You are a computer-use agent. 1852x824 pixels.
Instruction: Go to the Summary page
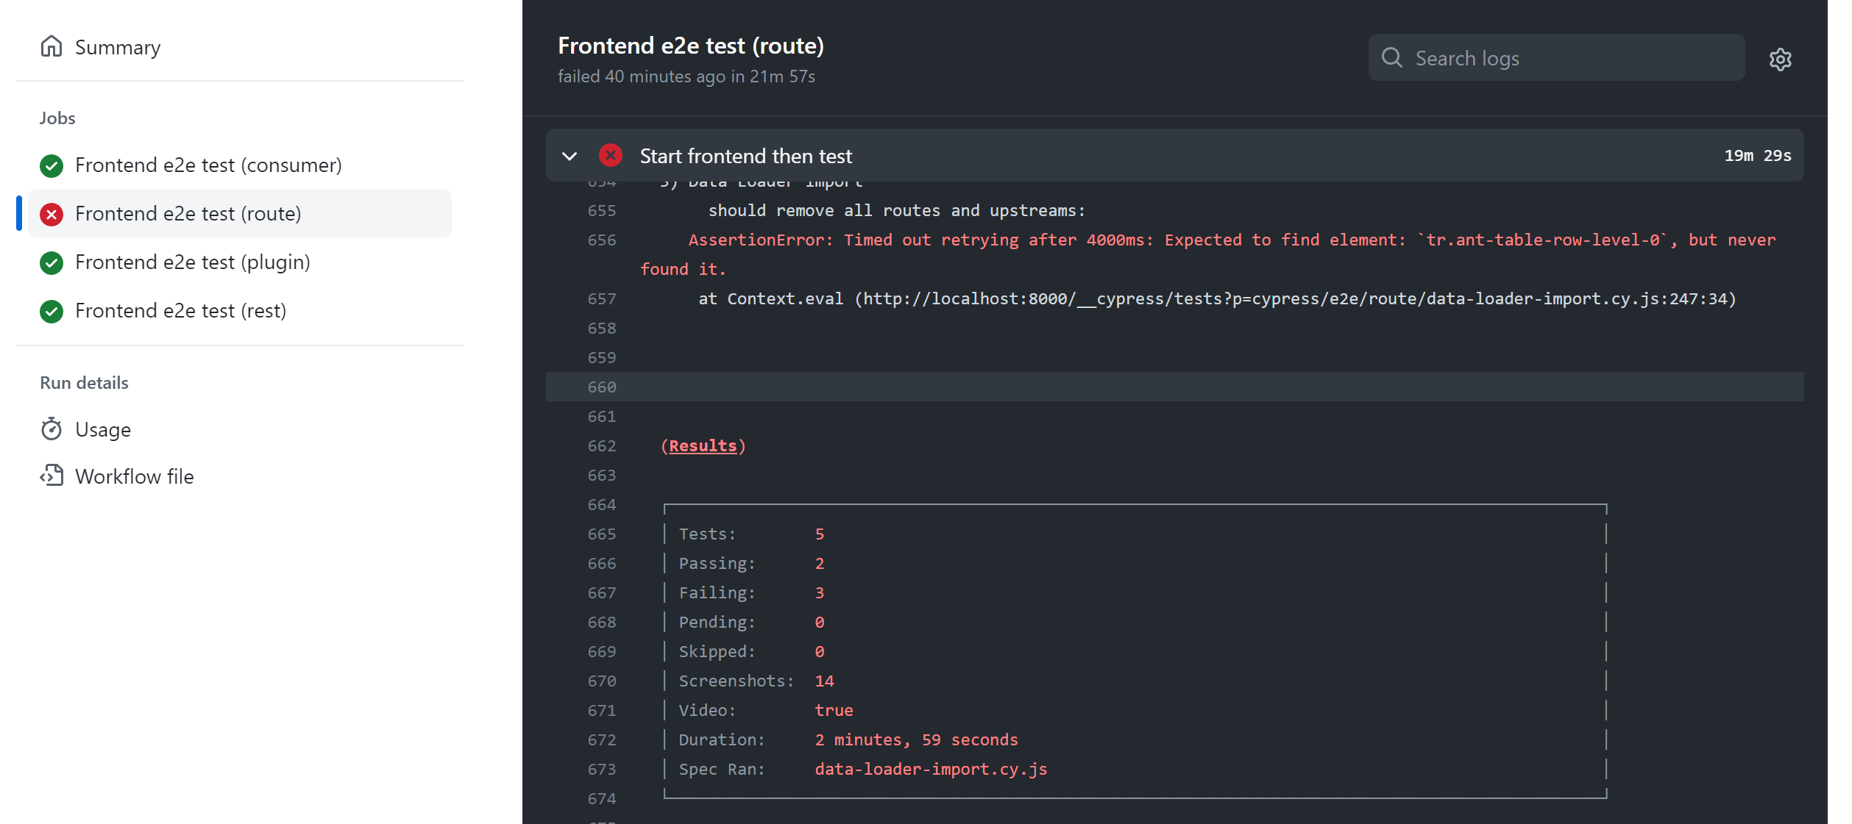[x=118, y=48]
